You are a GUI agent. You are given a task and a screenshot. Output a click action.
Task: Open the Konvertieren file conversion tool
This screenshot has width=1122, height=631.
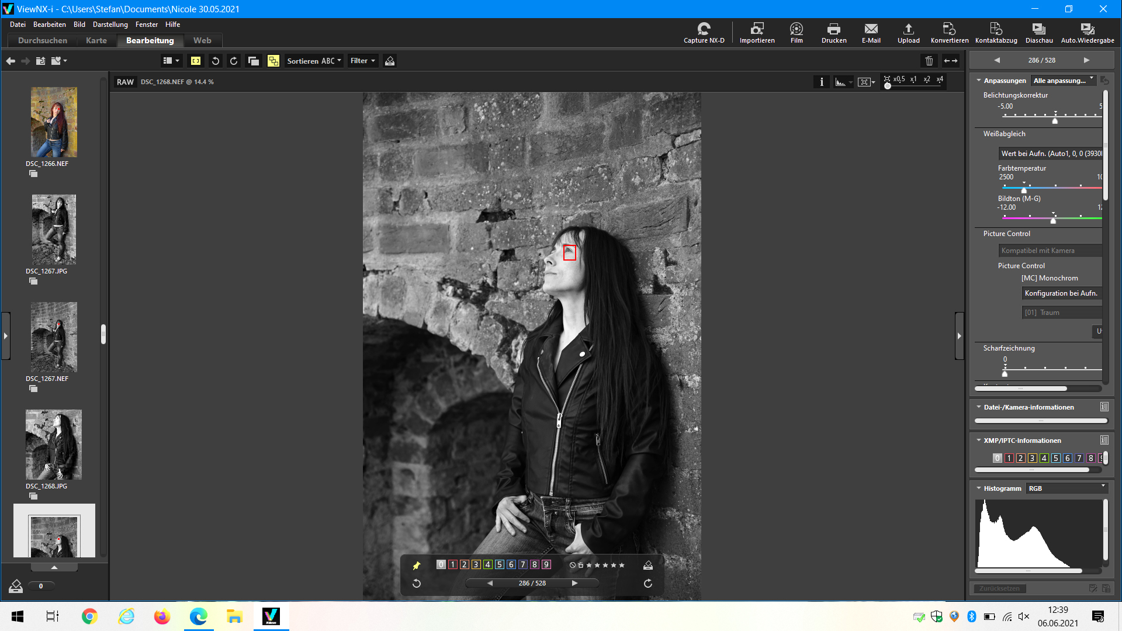(949, 33)
